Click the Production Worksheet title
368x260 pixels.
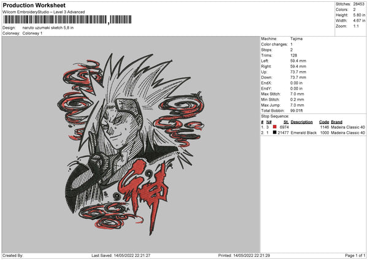(x=34, y=5)
